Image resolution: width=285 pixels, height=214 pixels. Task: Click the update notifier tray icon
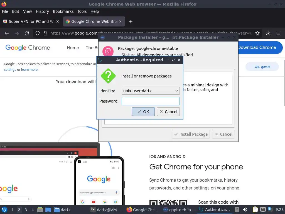(x=270, y=209)
